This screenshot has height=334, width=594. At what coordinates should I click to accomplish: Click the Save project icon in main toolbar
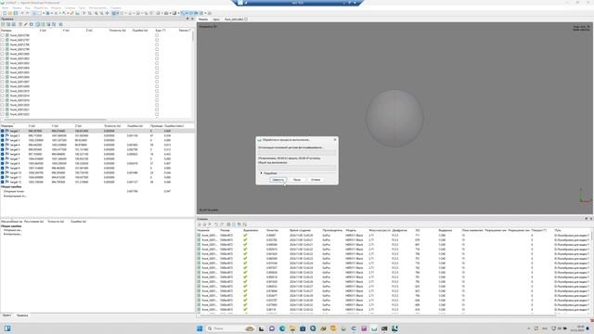click(x=16, y=13)
